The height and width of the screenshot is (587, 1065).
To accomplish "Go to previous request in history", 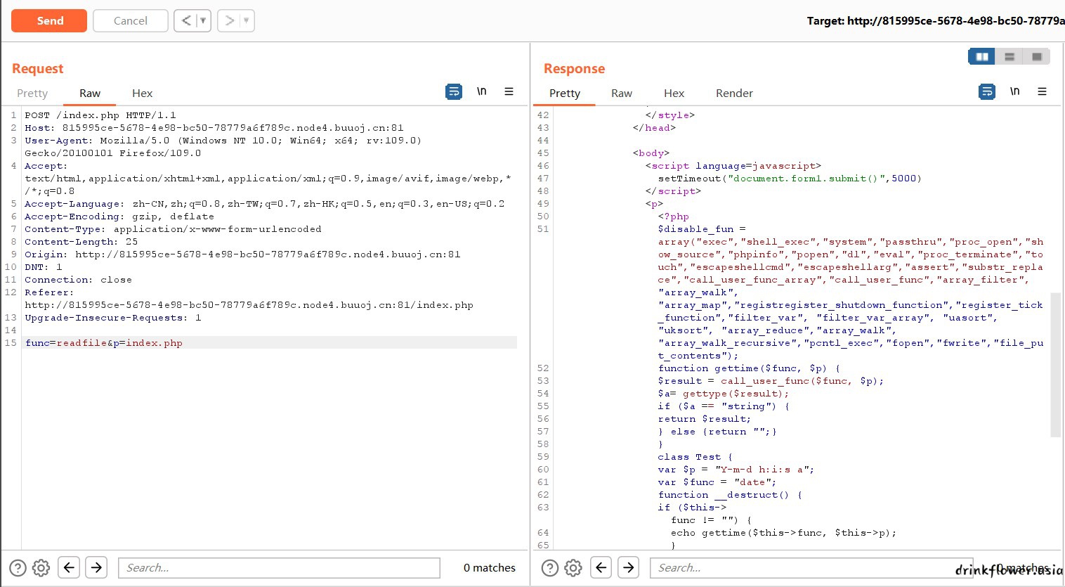I will coord(186,21).
